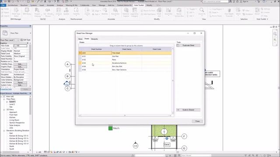
Task: Click the Edit Type button in Properties
Action: pos(25,40)
